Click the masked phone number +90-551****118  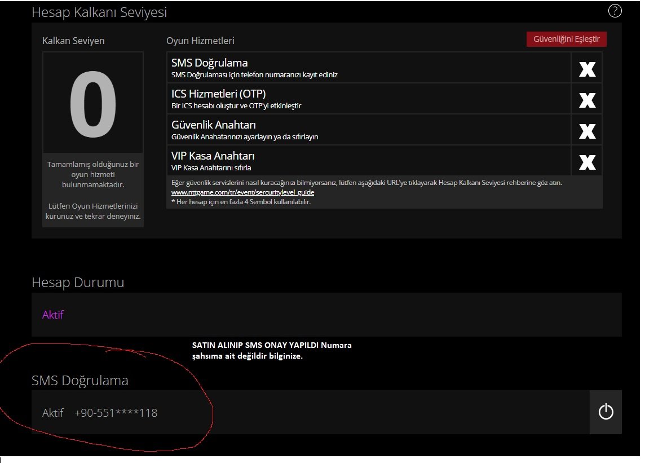(116, 413)
